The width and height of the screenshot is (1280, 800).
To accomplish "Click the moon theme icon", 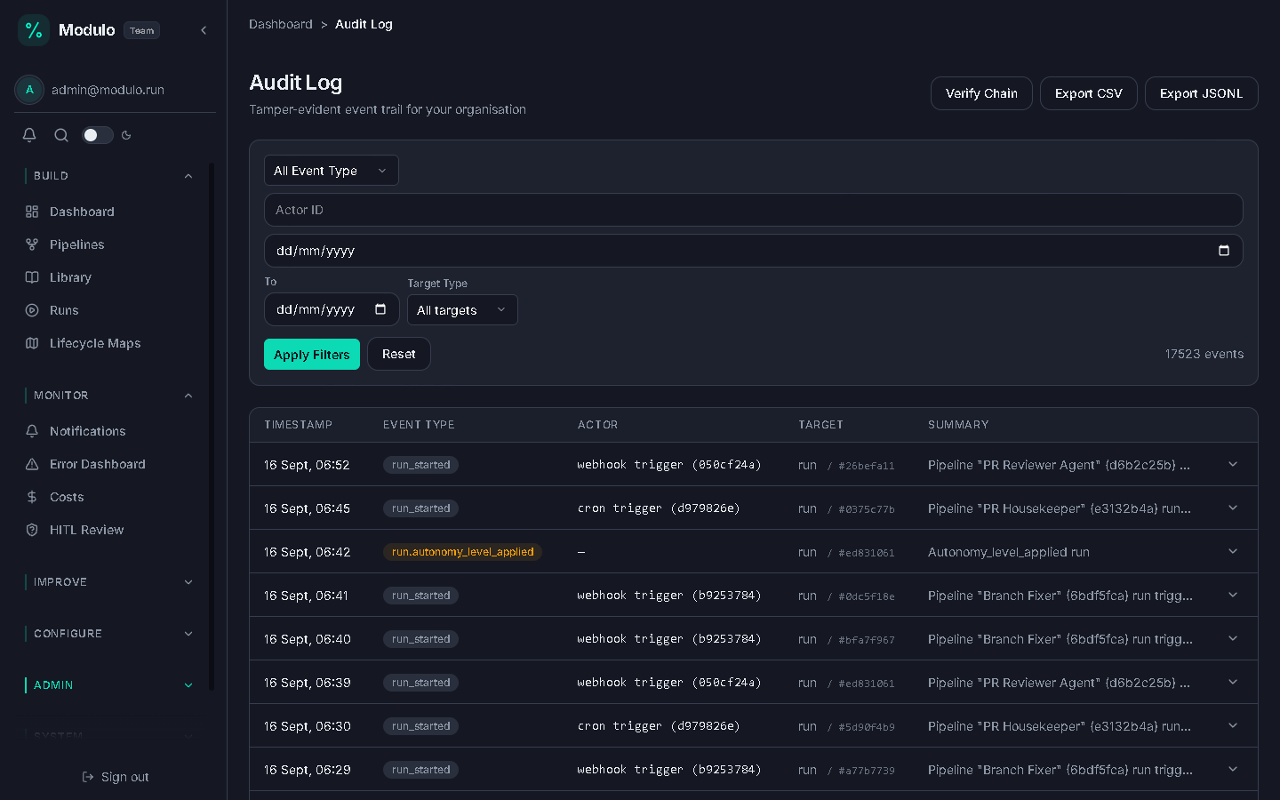I will tap(126, 135).
